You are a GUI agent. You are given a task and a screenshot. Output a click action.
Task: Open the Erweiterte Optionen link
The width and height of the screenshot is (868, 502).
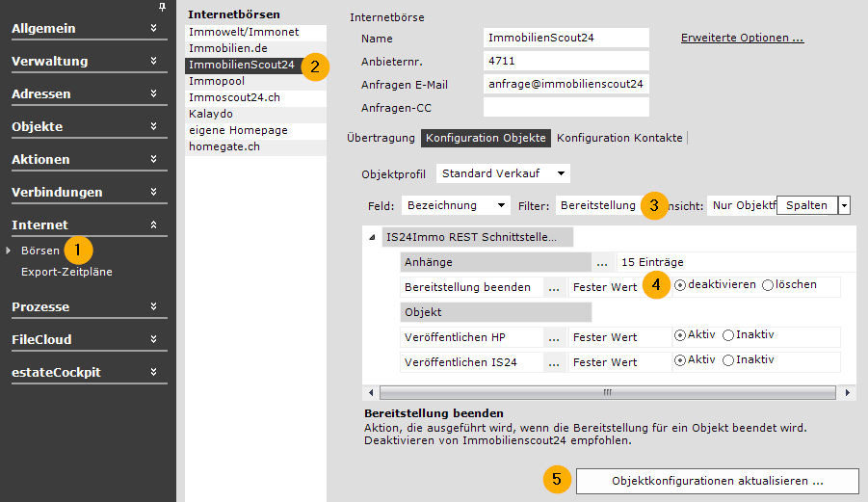point(742,38)
